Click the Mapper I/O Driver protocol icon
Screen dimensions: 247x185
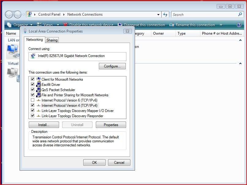[39, 111]
